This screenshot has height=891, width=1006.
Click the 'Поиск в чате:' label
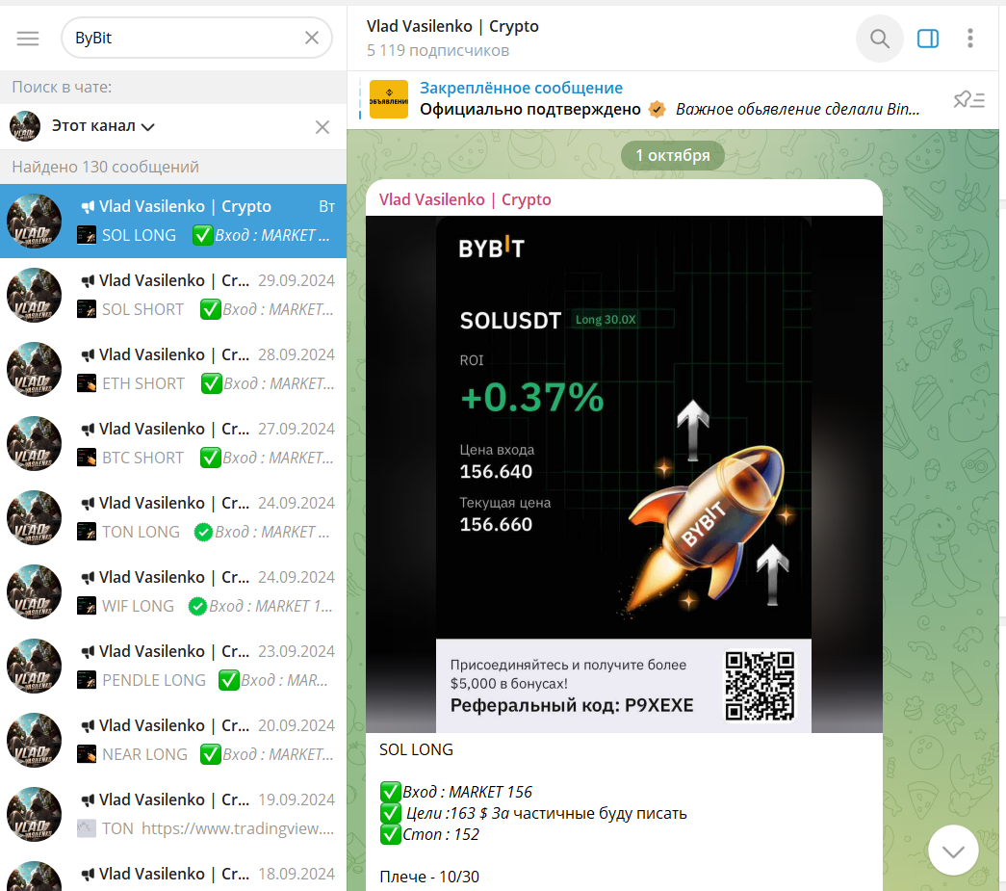click(62, 88)
